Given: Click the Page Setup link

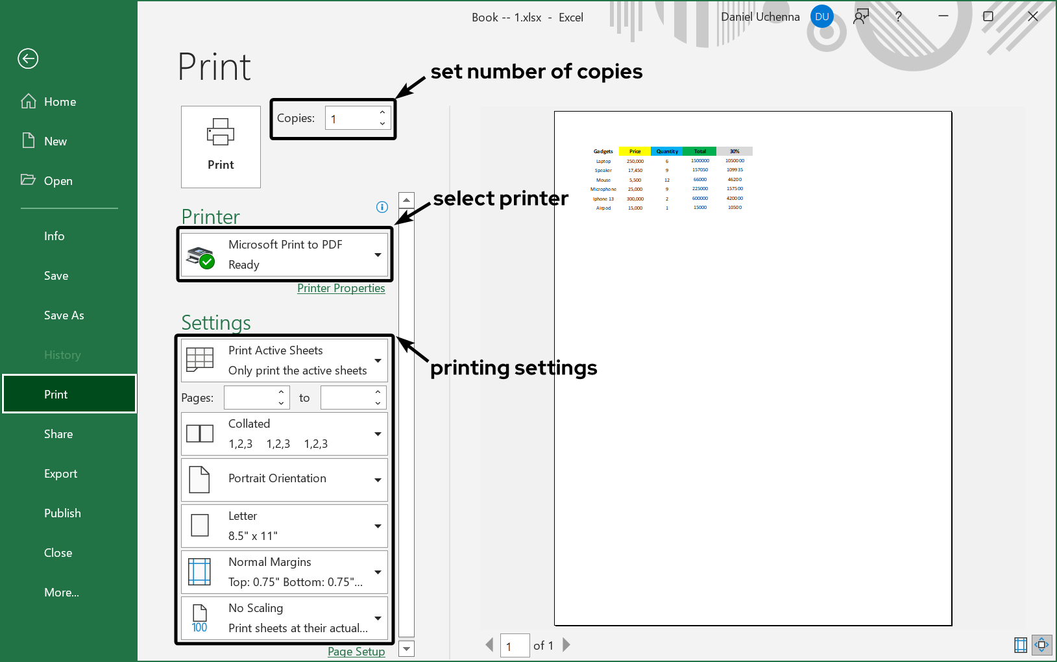Looking at the screenshot, I should coord(356,652).
